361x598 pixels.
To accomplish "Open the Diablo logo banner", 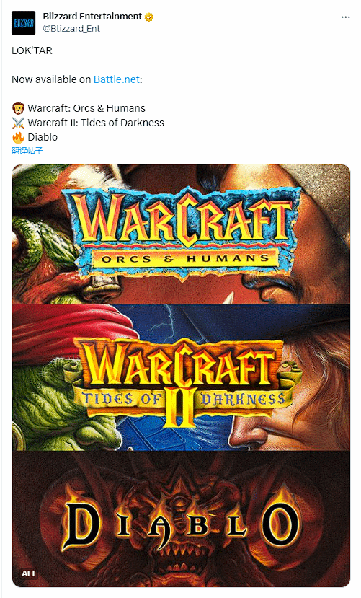I will tap(181, 519).
